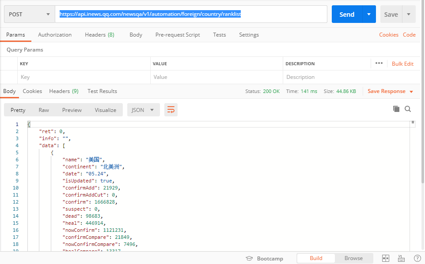Click line number 12 in gutter
Viewport: 425px width, 264px height.
pyautogui.click(x=16, y=202)
